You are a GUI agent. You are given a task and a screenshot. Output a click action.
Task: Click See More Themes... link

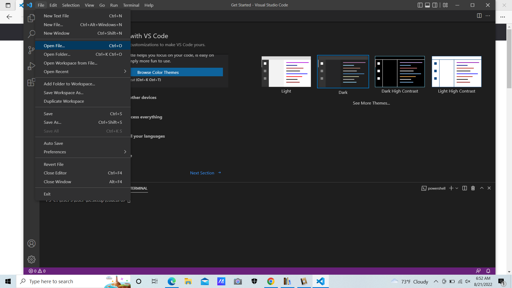tap(371, 103)
